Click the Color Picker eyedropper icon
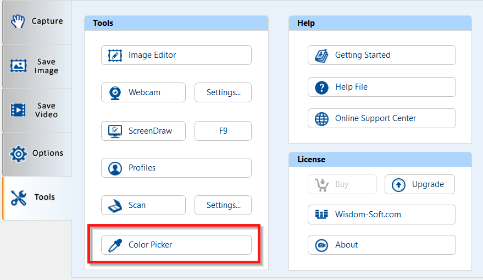The image size is (483, 280). coord(115,245)
